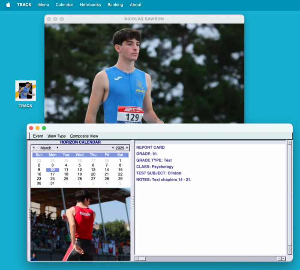Open the Banking menu in menu bar
Image resolution: width=300 pixels, height=270 pixels.
115,5
